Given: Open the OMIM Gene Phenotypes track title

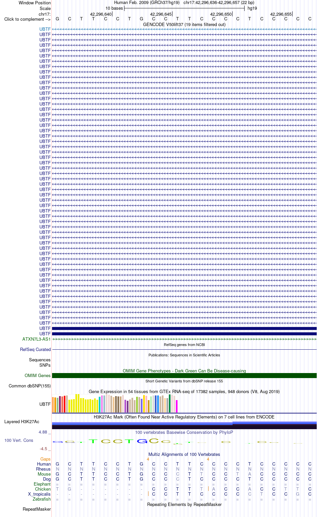Looking at the screenshot, I should [x=184, y=371].
